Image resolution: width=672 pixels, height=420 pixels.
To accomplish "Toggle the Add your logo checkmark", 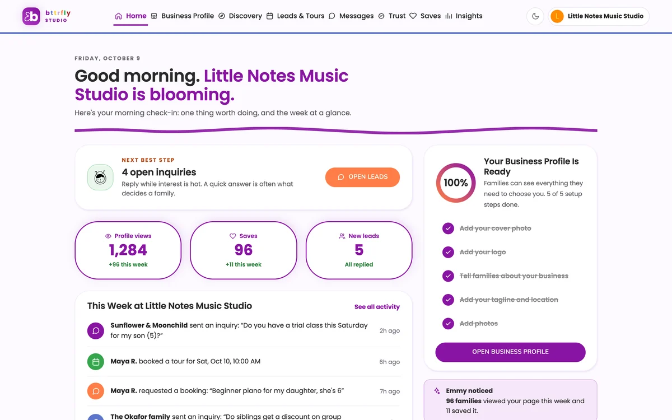I will point(448,252).
